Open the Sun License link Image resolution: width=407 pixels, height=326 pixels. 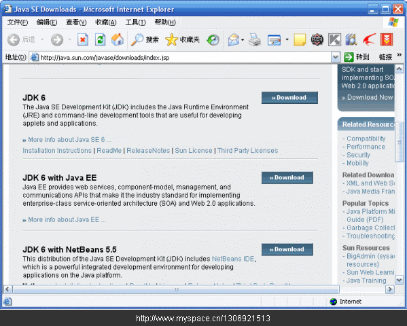click(194, 151)
